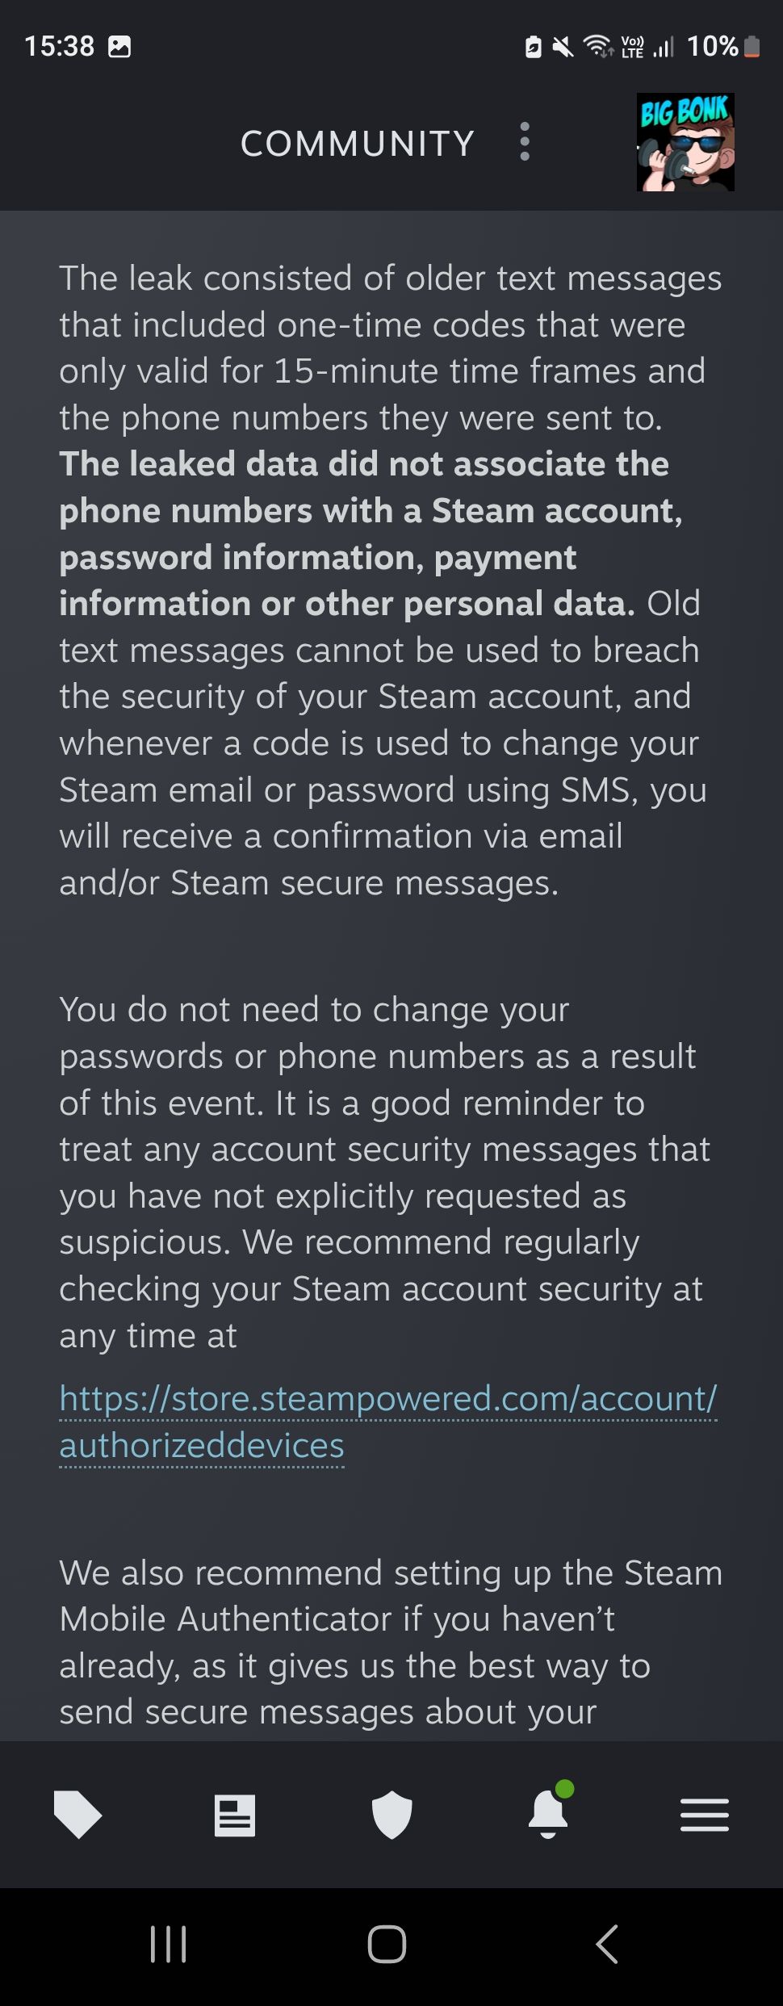Tap the 15:38 clock in status bar
Image resolution: width=783 pixels, height=2006 pixels.
(x=59, y=47)
